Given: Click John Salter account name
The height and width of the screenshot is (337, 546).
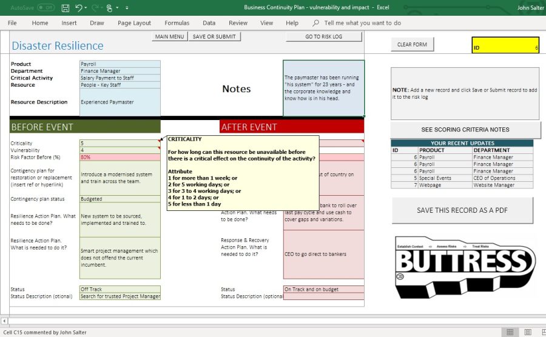Looking at the screenshot, I should tap(530, 8).
